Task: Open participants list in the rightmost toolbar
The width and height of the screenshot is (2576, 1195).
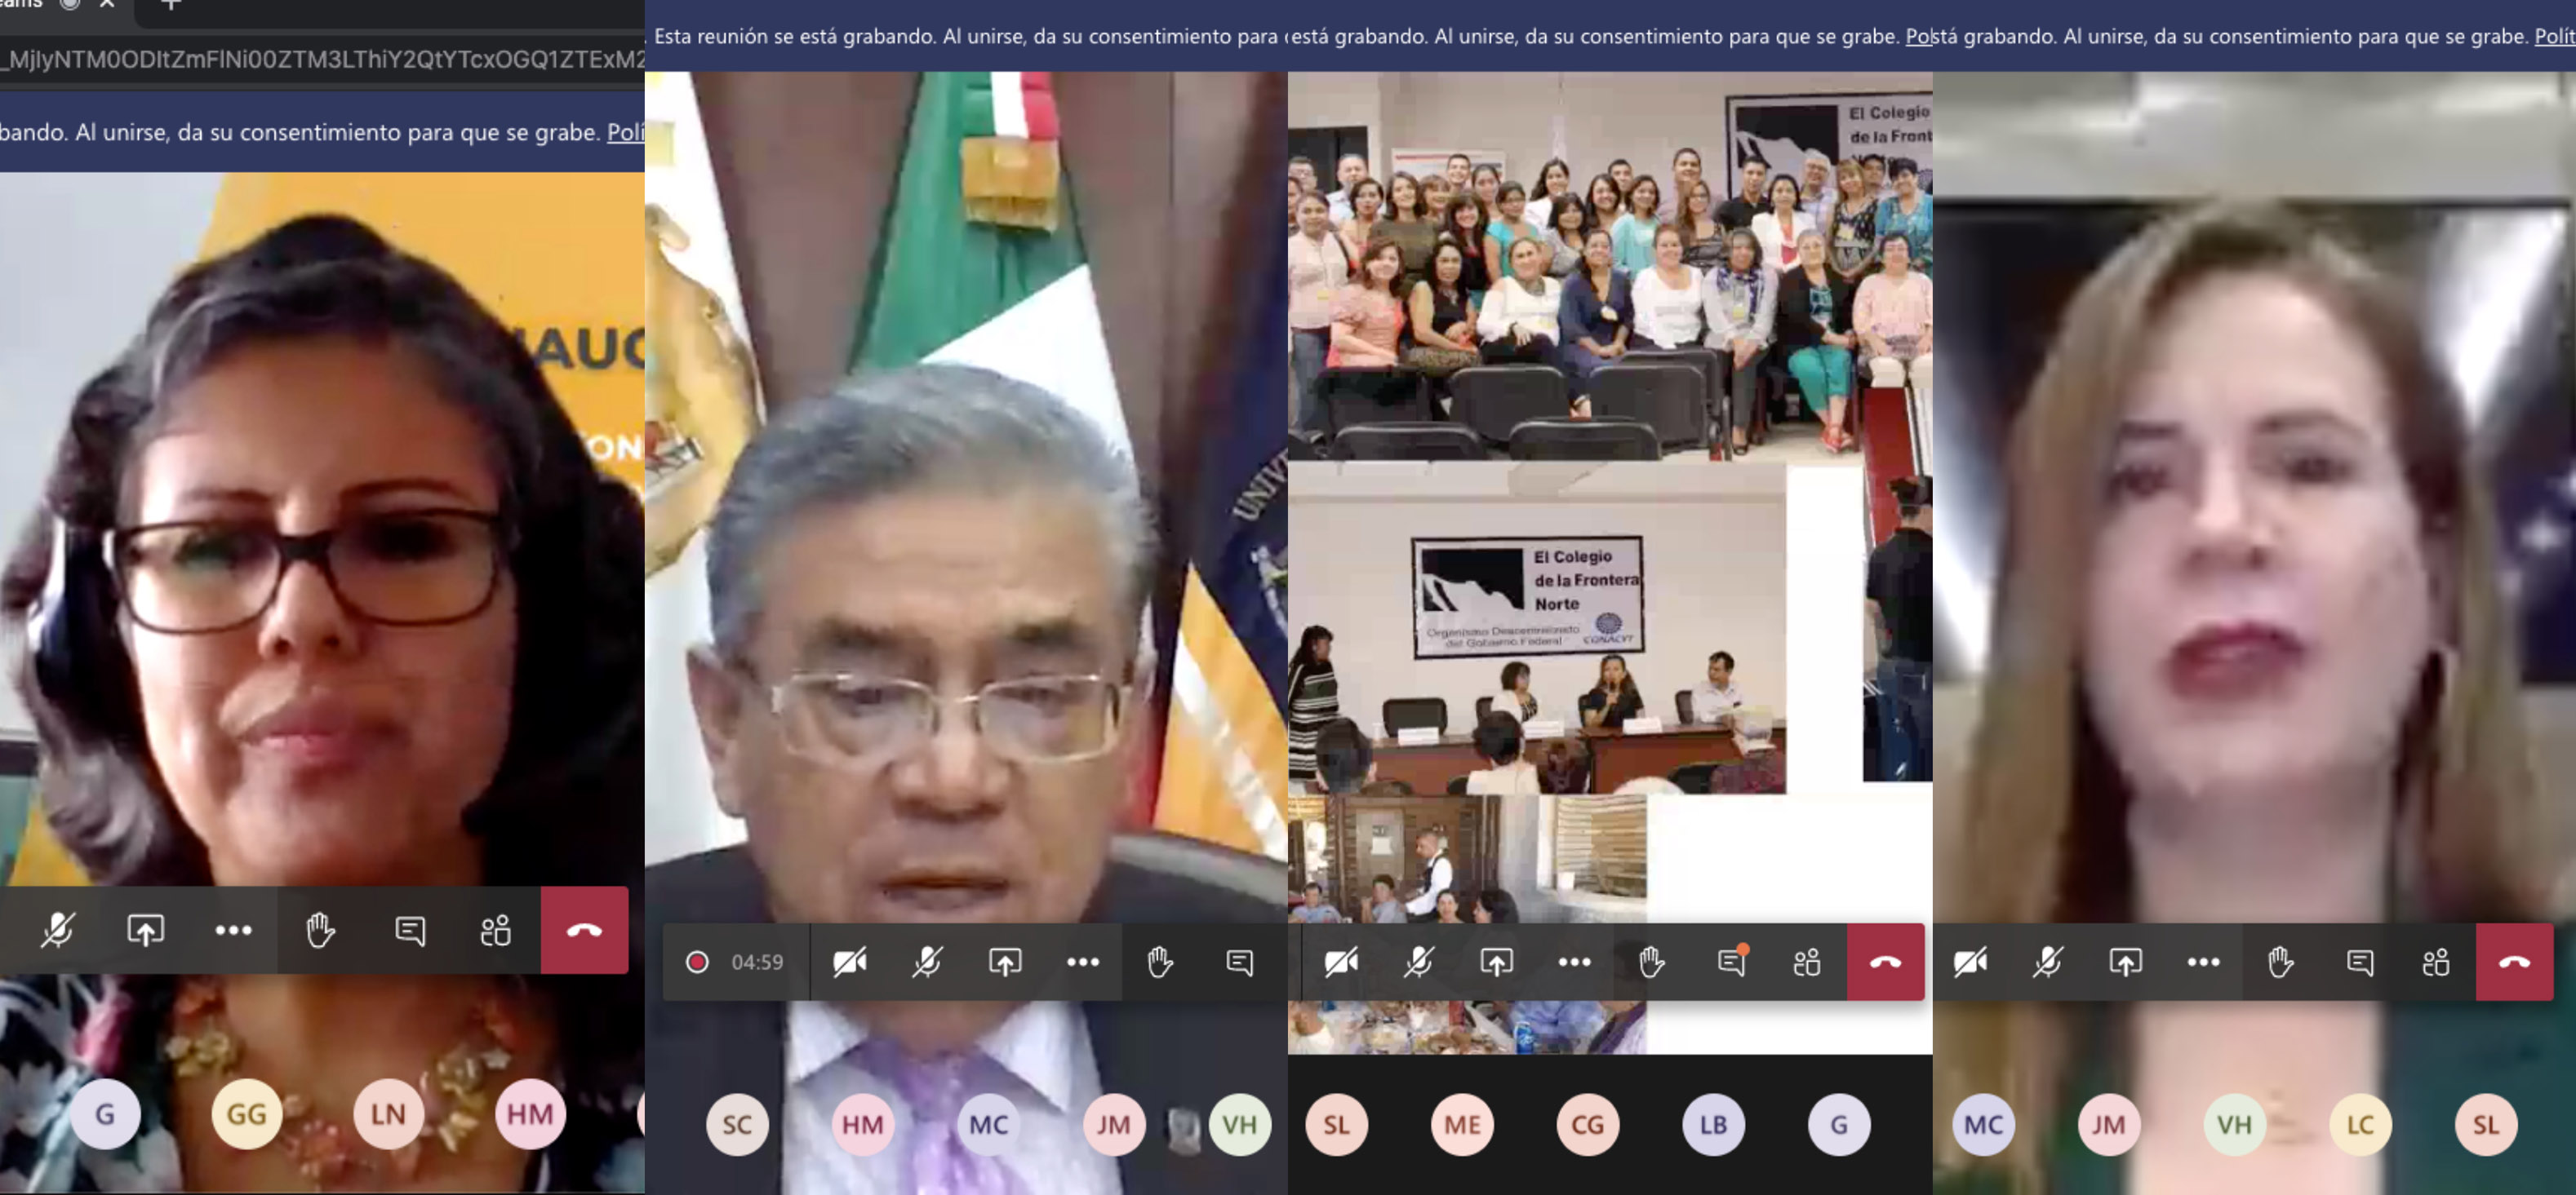Action: pyautogui.click(x=2436, y=963)
